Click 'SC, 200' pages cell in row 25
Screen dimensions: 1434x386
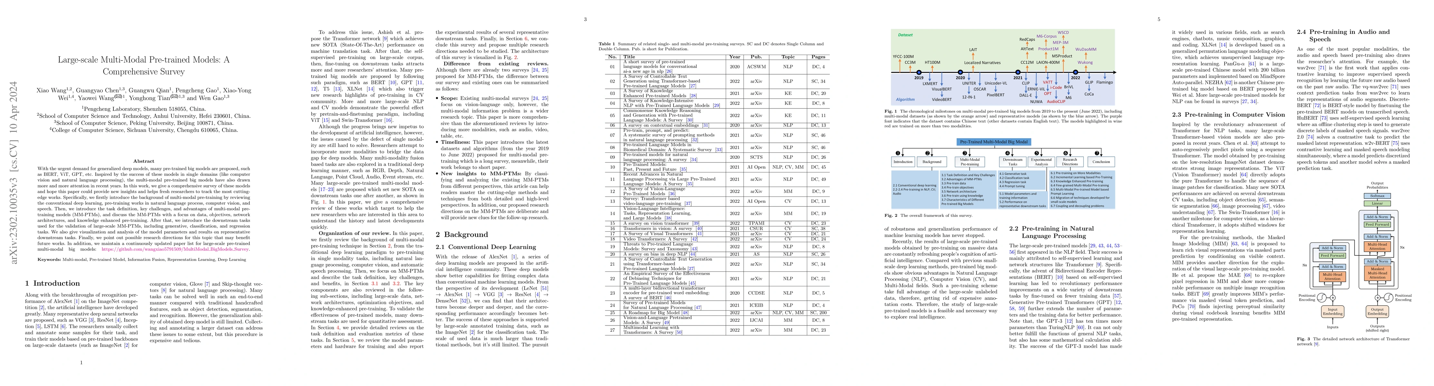[818, 313]
